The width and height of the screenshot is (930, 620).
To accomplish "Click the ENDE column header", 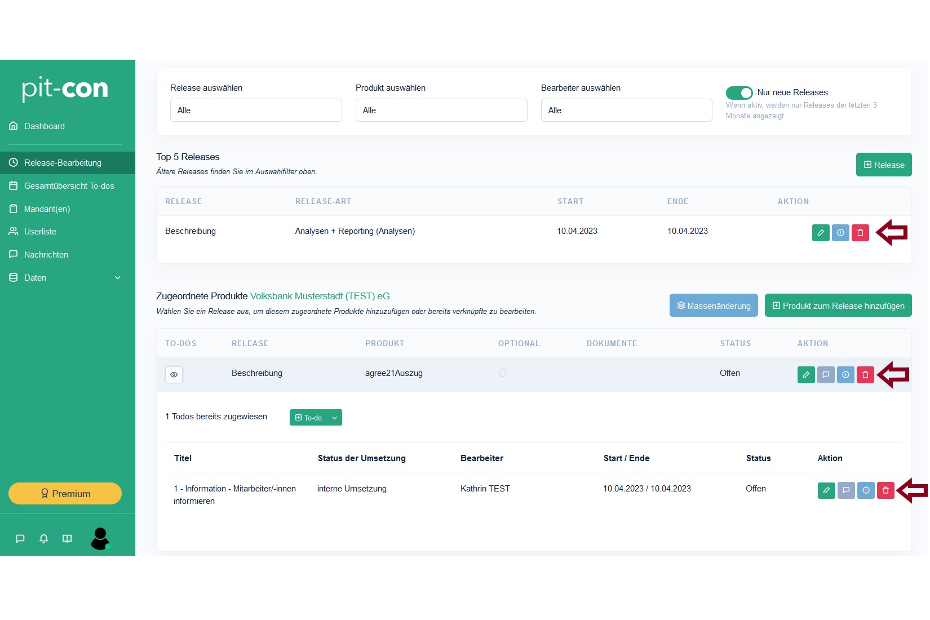I will click(x=677, y=202).
